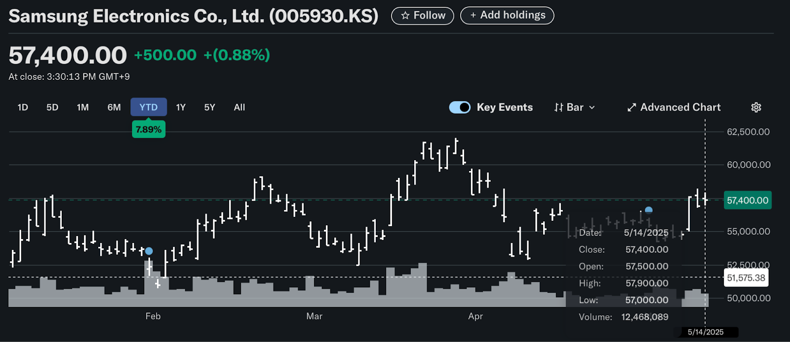This screenshot has height=342, width=790.
Task: Click the Mar label on the time axis
Action: (314, 316)
